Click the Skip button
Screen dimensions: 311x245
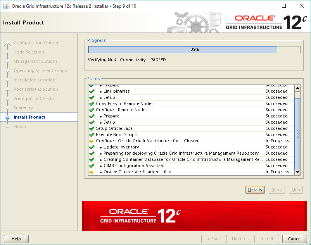296,190
